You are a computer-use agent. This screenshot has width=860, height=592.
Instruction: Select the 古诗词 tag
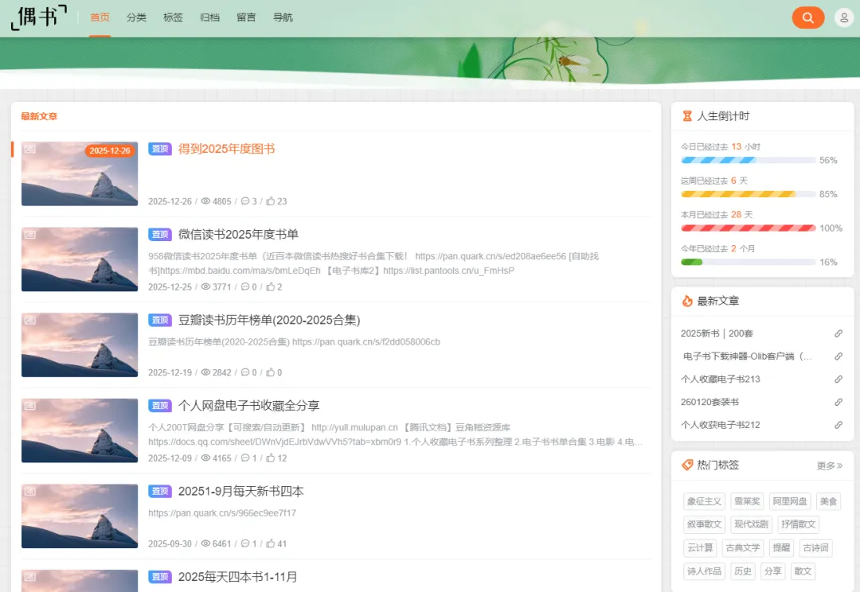point(815,548)
